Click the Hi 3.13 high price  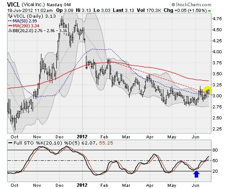pos(83,11)
